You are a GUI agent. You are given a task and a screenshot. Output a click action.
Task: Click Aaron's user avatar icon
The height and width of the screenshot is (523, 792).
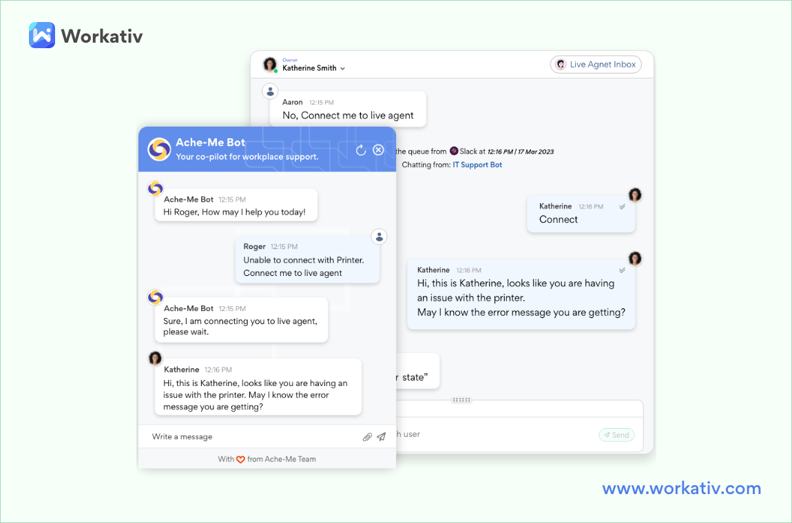[x=270, y=92]
